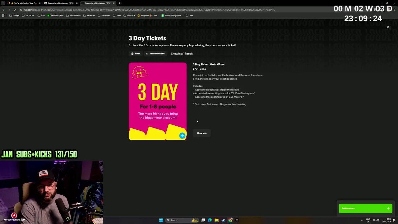Open volume control in system tray
This screenshot has width=398, height=224.
click(378, 220)
